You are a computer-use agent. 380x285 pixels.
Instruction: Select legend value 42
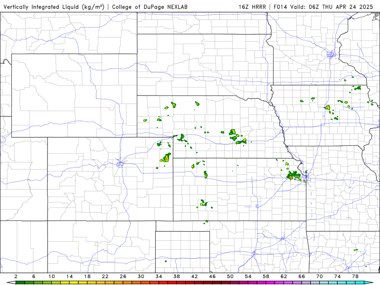click(195, 276)
